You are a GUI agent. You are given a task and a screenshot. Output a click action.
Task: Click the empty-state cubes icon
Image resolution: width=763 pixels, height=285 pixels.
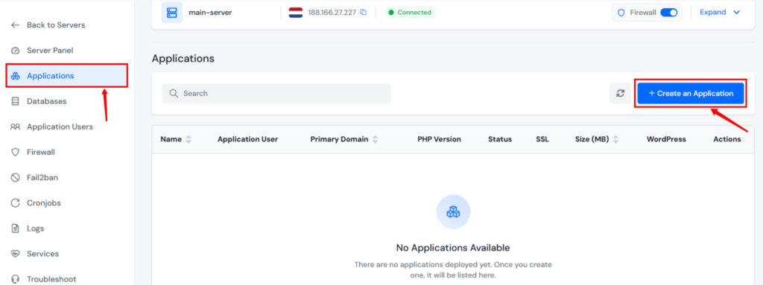453,211
